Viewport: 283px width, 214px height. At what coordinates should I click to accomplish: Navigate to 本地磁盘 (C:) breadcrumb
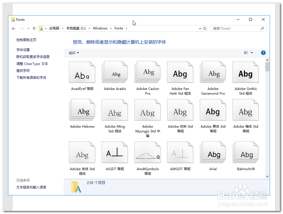pos(76,28)
